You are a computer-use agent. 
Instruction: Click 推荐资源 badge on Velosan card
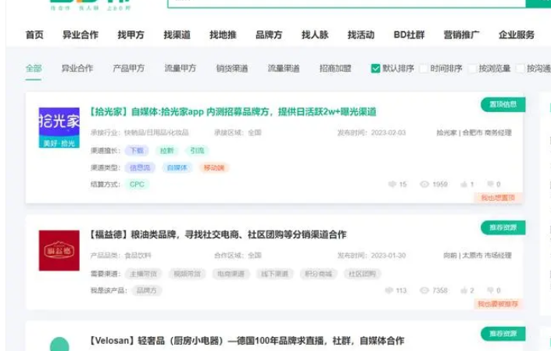(x=503, y=334)
